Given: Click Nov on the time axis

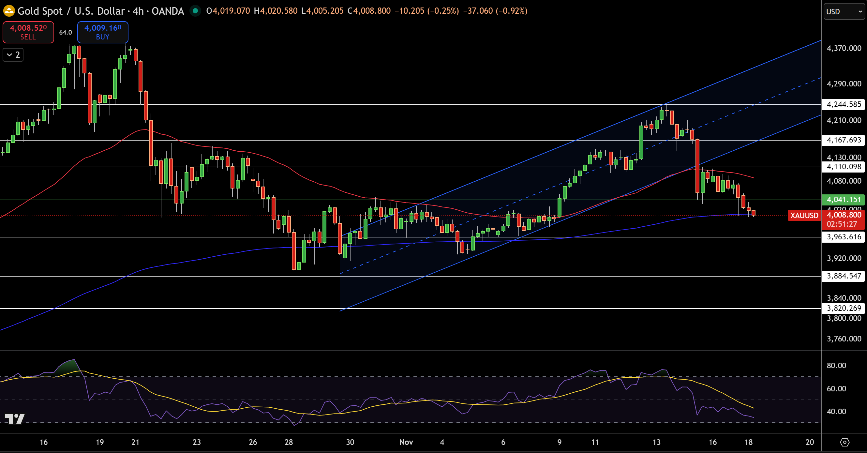Looking at the screenshot, I should click(x=406, y=443).
